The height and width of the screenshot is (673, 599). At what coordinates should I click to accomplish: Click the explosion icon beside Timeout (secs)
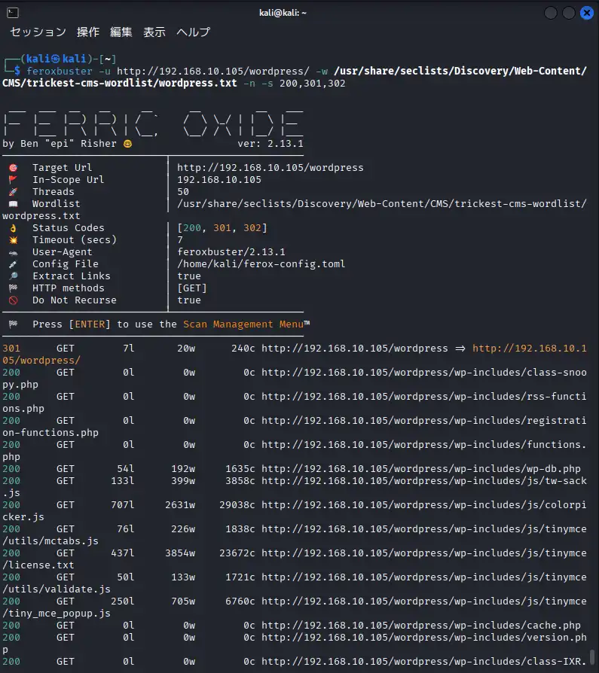[x=13, y=240]
